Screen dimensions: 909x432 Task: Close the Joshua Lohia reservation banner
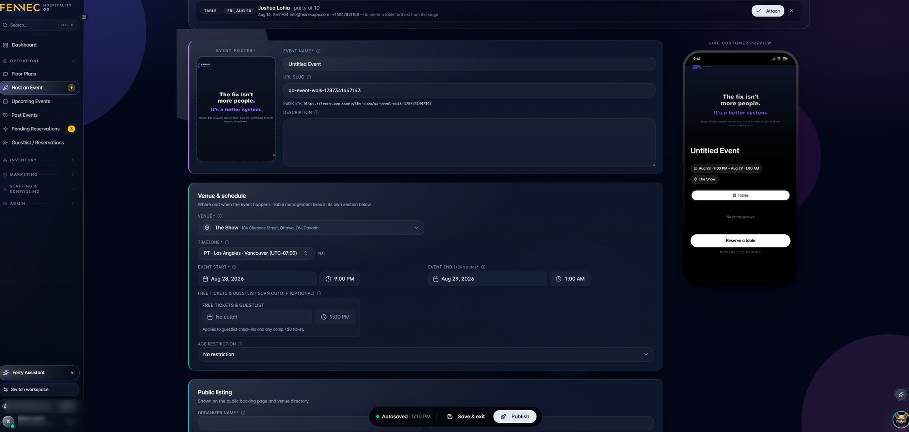(791, 11)
